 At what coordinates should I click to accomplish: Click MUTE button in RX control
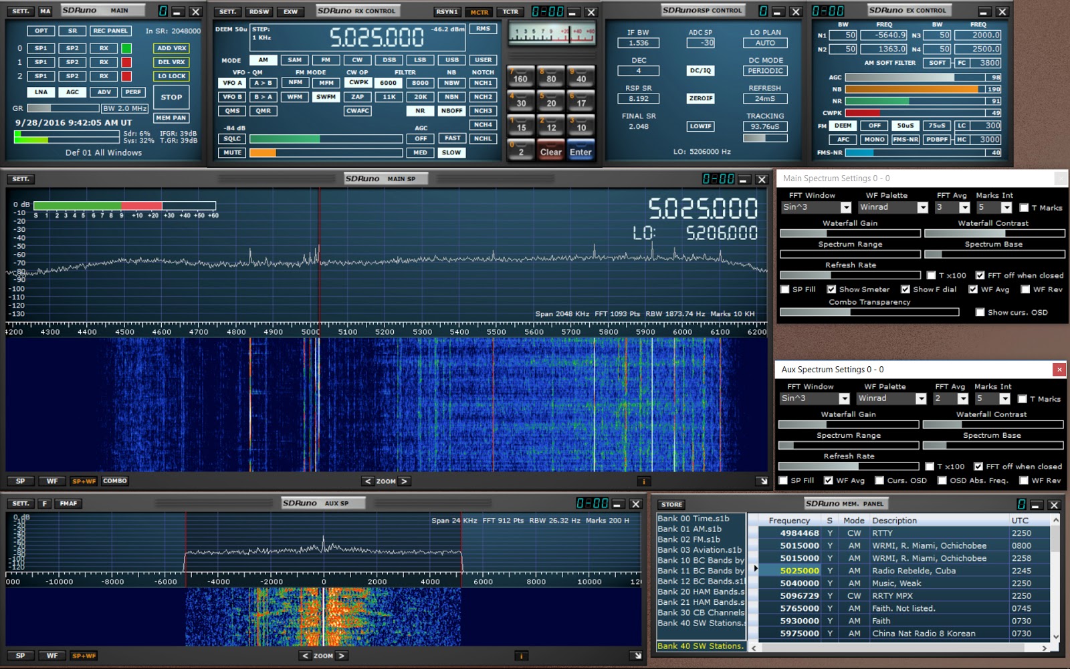[x=232, y=152]
